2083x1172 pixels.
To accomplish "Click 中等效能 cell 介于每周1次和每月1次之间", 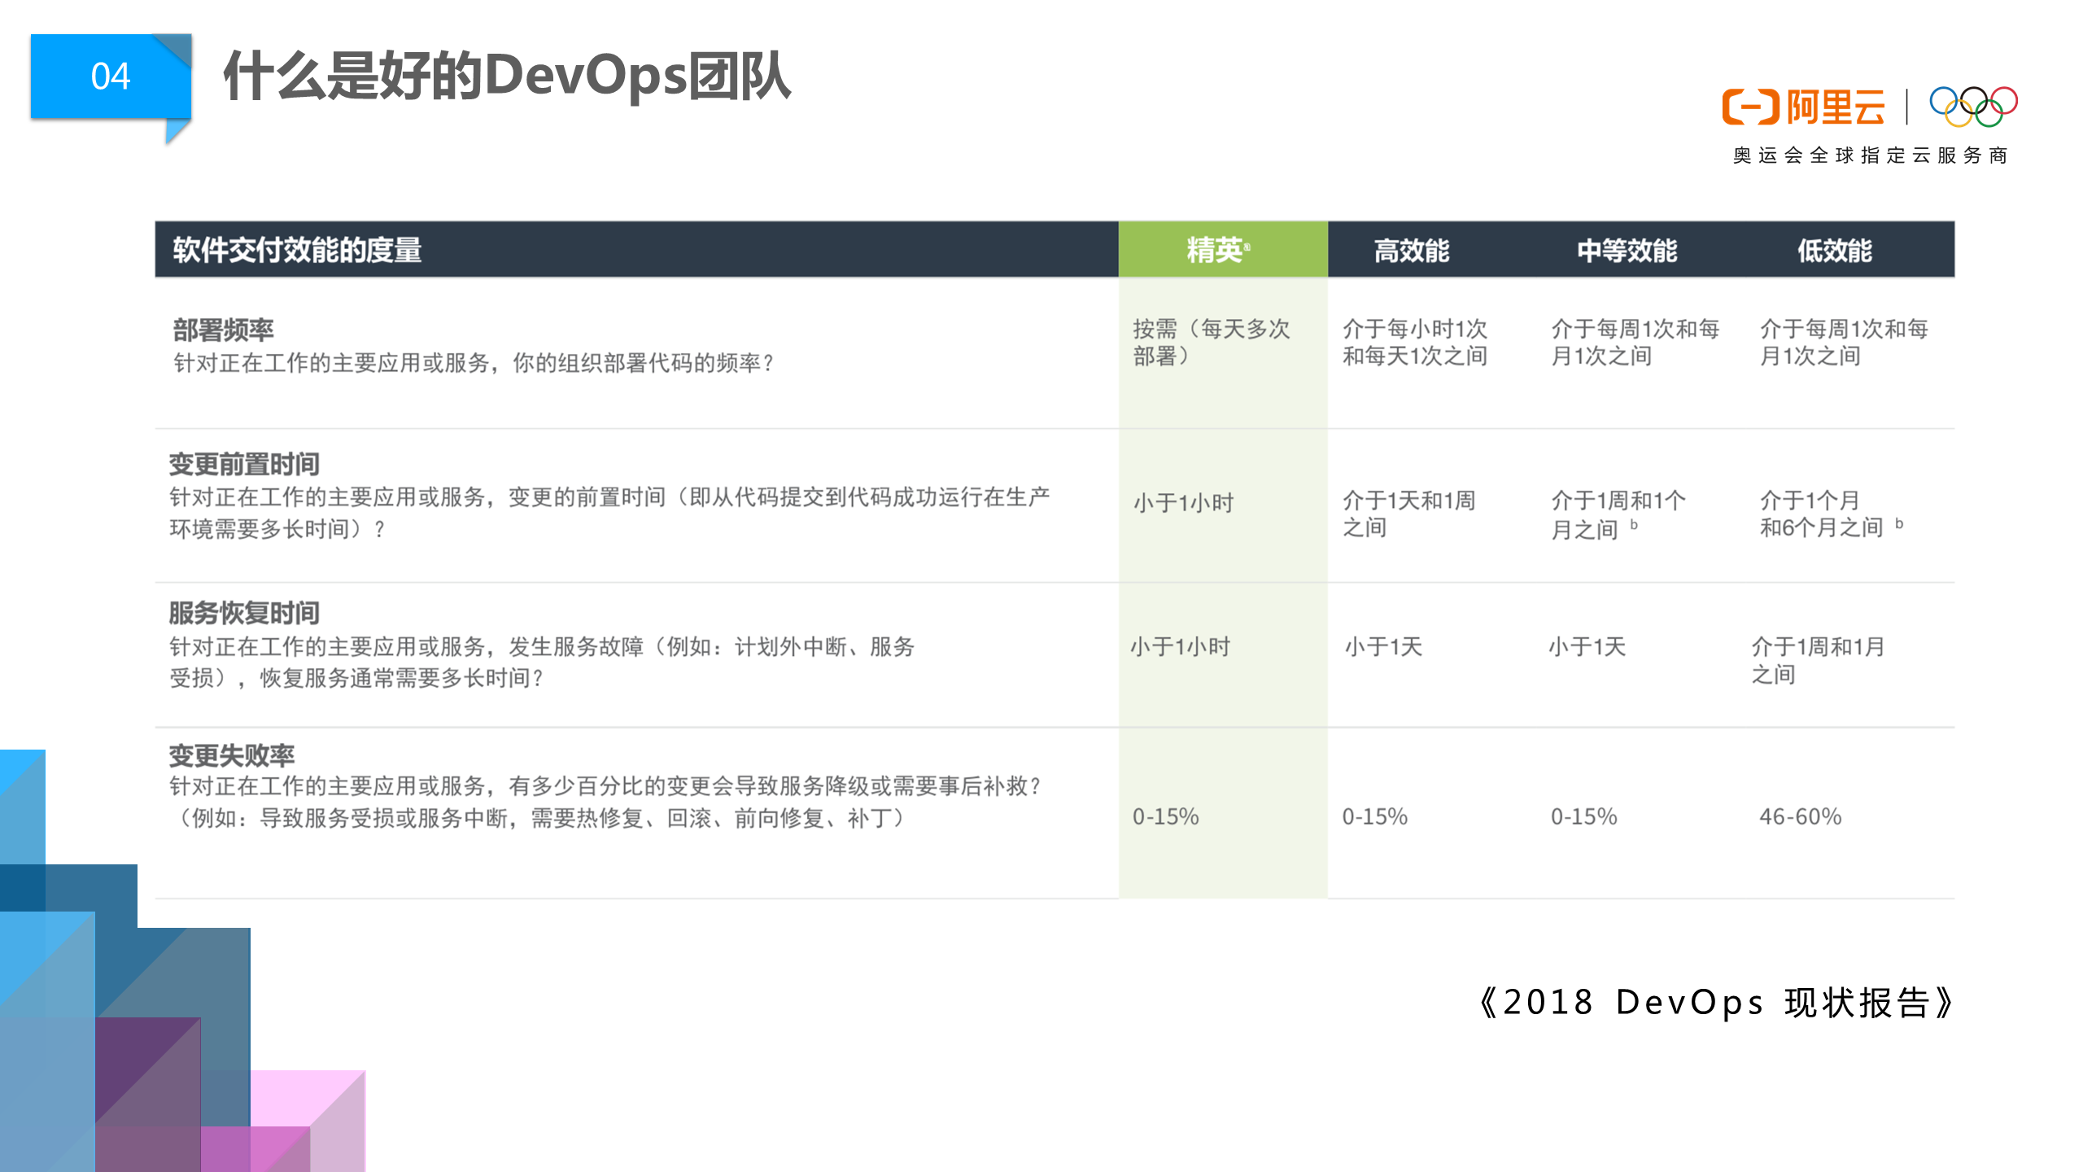I will click(1635, 342).
